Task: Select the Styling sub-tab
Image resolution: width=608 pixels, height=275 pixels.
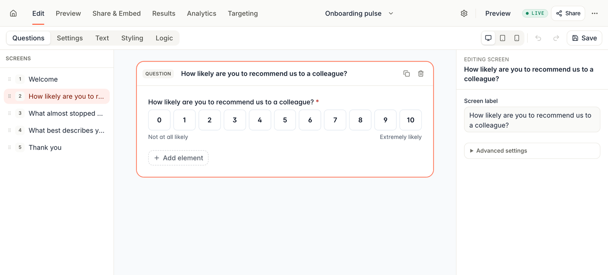Action: 132,38
